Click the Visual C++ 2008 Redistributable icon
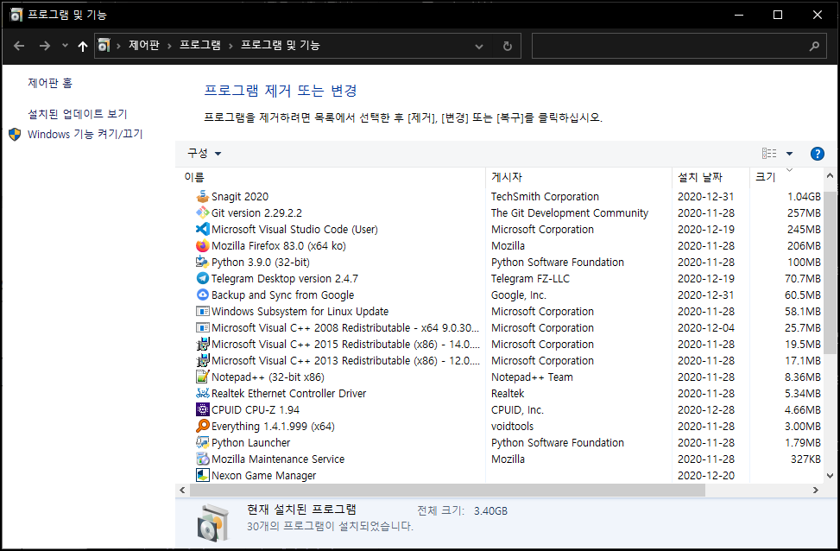This screenshot has height=551, width=840. pyautogui.click(x=203, y=327)
